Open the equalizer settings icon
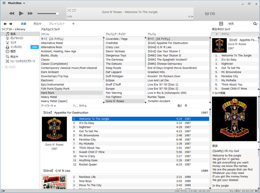Screen dimensions: 260x193 (207, 14)
